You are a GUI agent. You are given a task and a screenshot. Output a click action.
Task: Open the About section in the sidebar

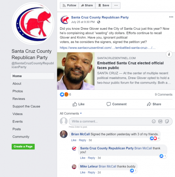[17, 84]
